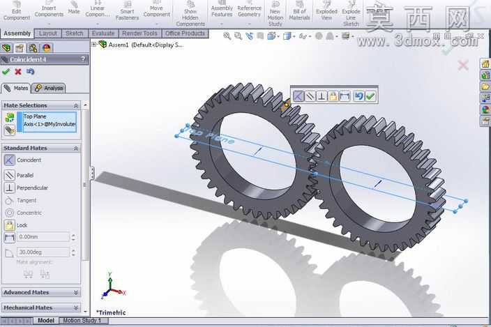Open help with the question mark in Coincident4 header
Viewport: 491px width, 327px height.
tap(83, 59)
